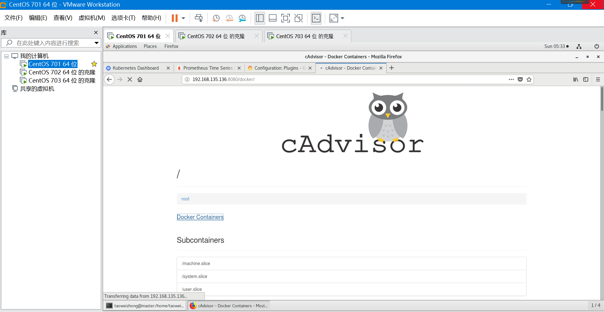Open the console view icon
The height and width of the screenshot is (312, 604).
(316, 18)
